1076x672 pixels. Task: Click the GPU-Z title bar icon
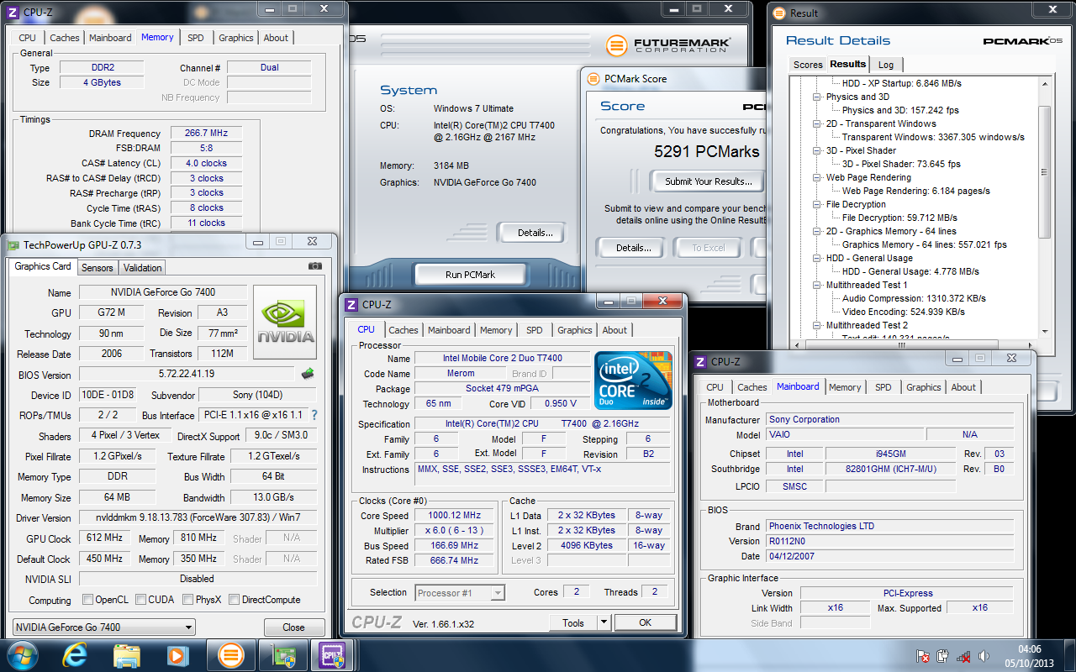(x=13, y=244)
